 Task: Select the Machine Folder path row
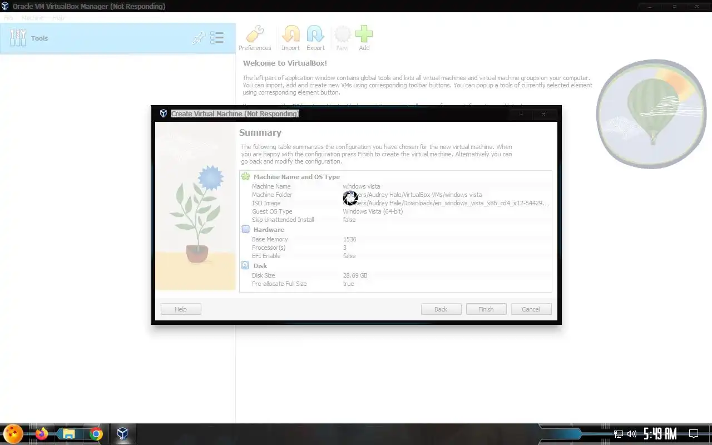point(395,195)
